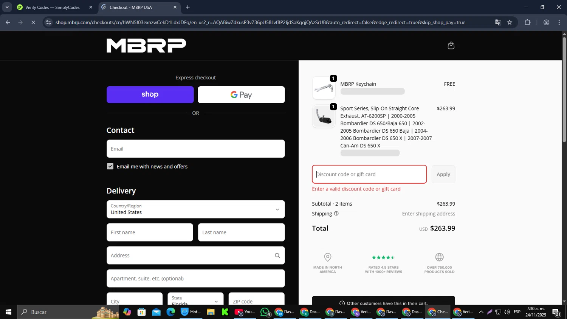The height and width of the screenshot is (319, 567).
Task: Click the Made in North America pin icon
Action: 328,257
